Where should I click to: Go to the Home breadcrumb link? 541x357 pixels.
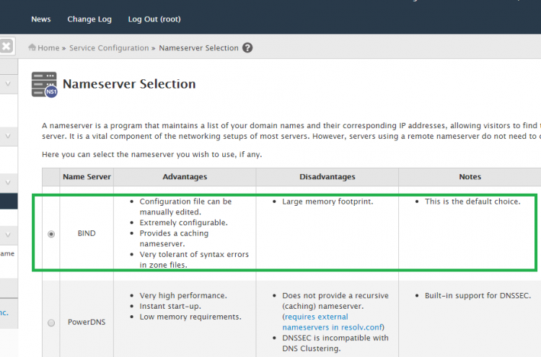[x=48, y=48]
